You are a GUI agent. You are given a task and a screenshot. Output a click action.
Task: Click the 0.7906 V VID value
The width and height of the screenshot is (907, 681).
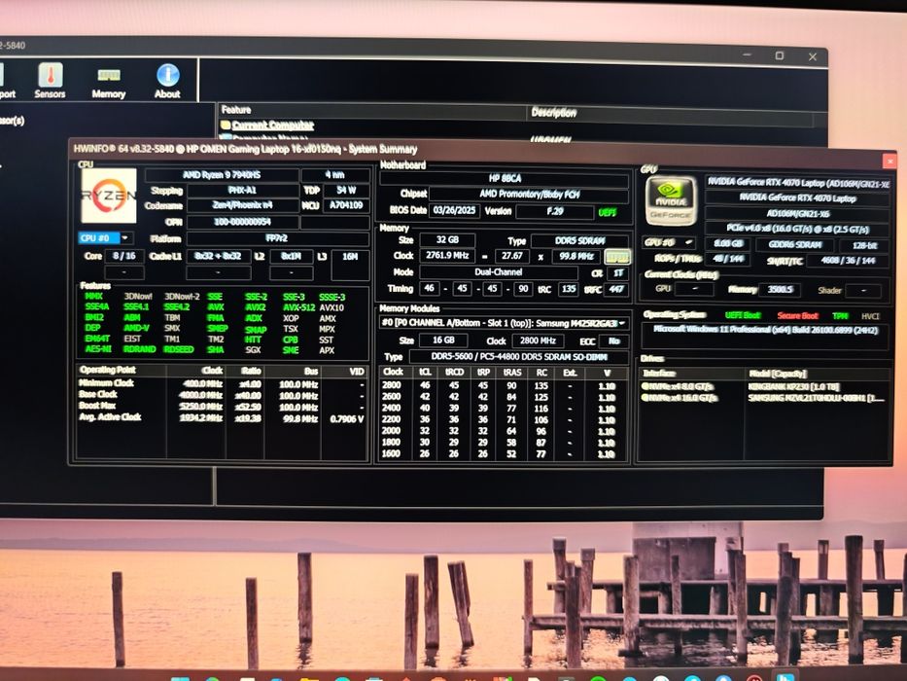click(347, 418)
